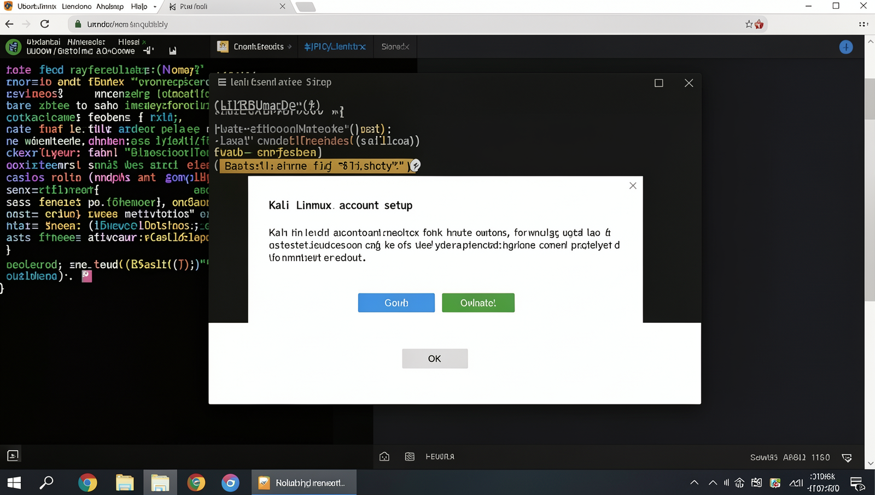The height and width of the screenshot is (495, 875).
Task: Click the shield icon in the status bar right
Action: point(847,457)
